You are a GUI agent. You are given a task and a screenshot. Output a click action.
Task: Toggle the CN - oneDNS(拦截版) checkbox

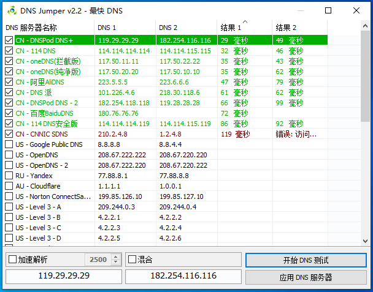point(9,61)
